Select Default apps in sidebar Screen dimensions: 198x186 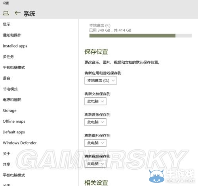(14, 132)
